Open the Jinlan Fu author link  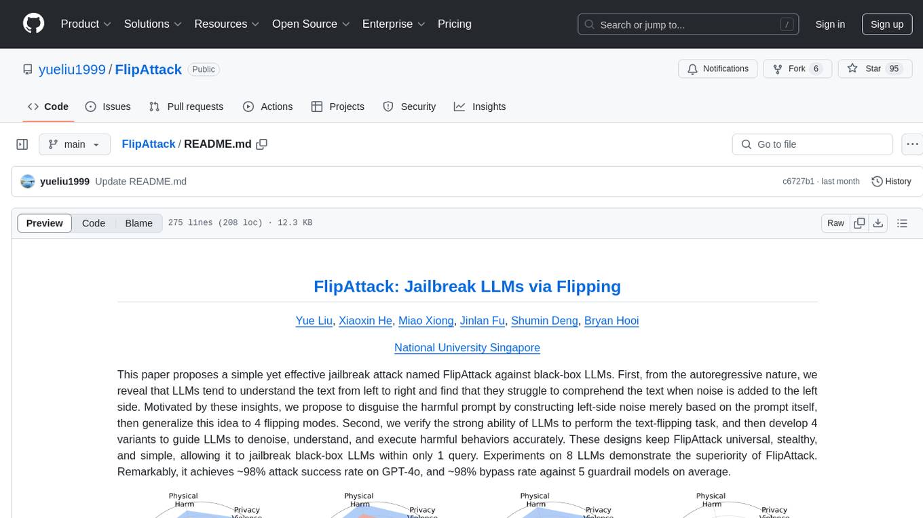483,321
